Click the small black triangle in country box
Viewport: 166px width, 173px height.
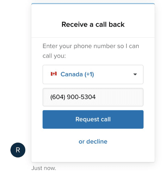click(x=135, y=74)
